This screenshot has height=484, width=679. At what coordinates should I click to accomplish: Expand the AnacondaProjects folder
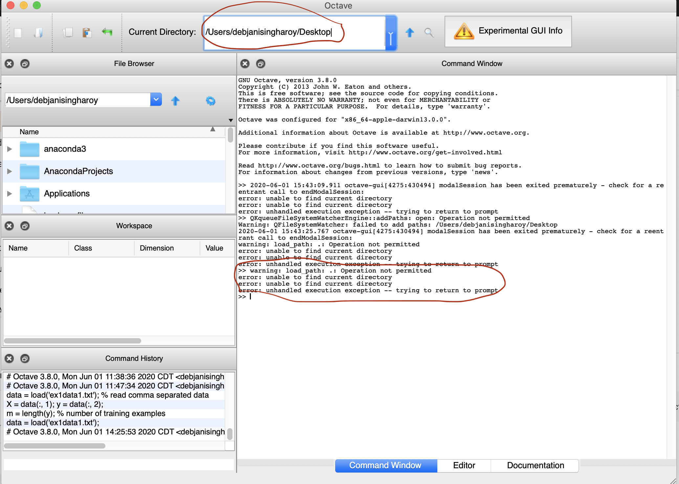10,171
